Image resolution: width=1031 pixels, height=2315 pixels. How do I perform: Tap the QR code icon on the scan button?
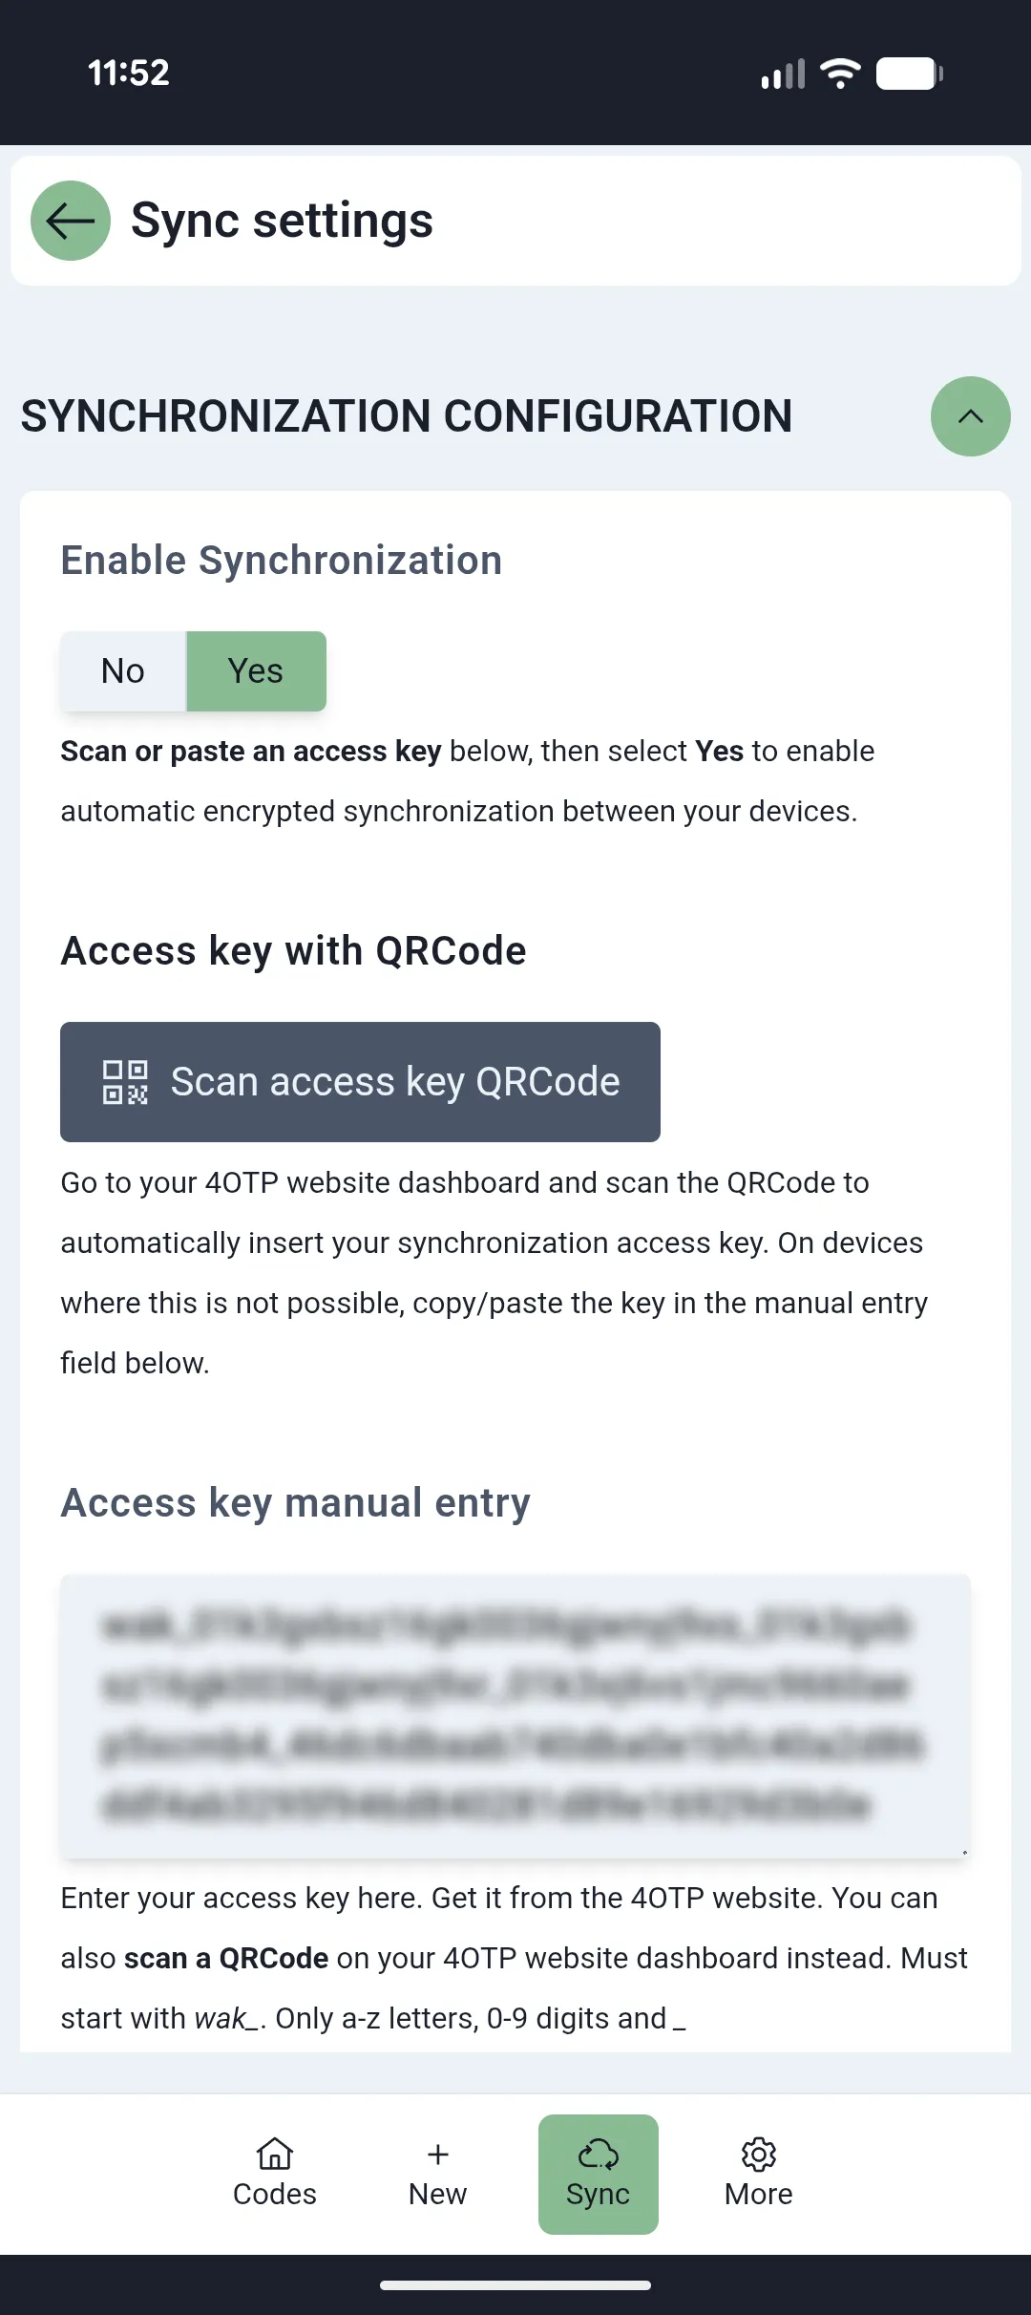124,1082
